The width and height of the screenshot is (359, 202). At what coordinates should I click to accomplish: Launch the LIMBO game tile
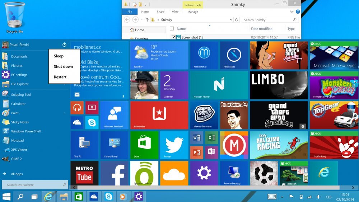[279, 85]
